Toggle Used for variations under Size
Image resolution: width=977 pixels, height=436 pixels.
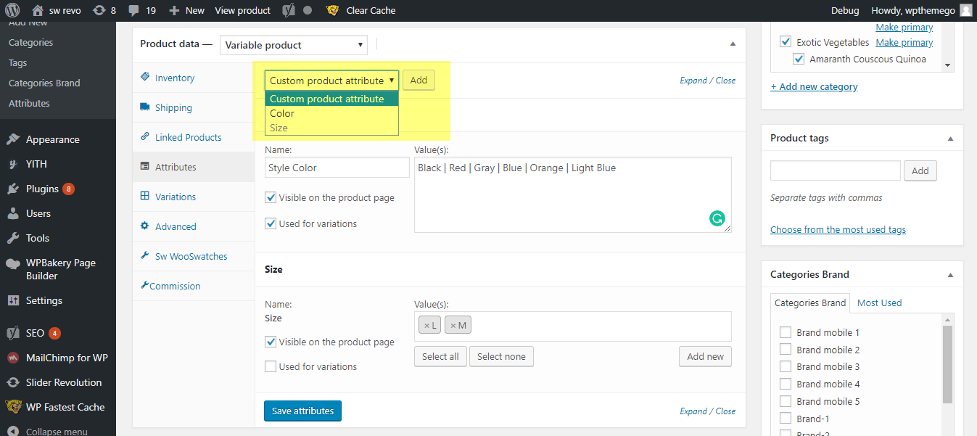click(x=271, y=366)
